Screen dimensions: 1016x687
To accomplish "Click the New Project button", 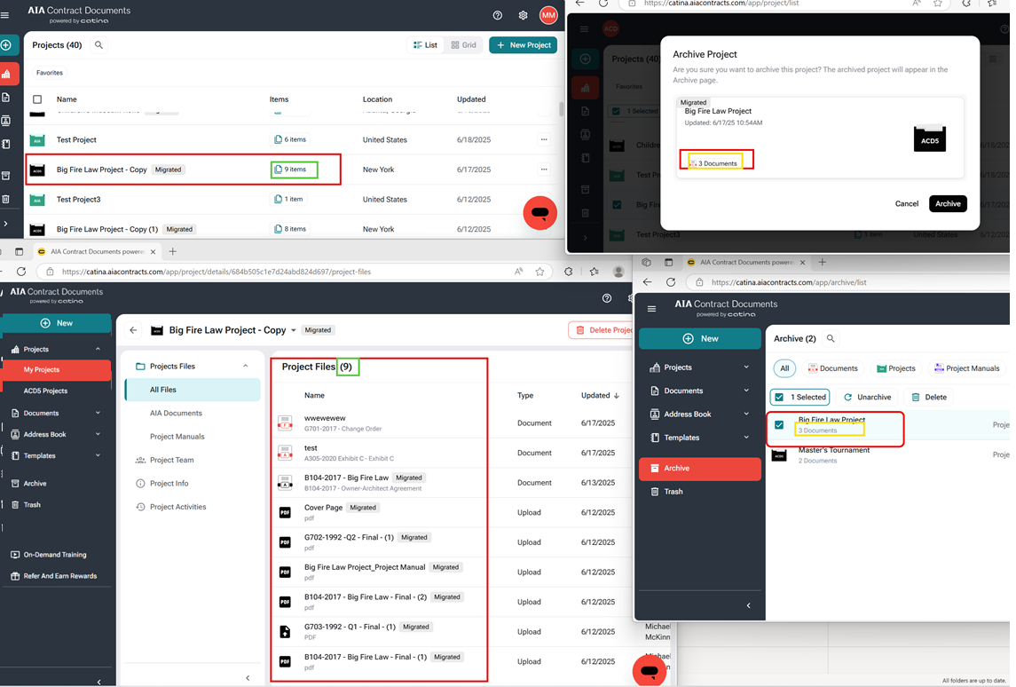I will pyautogui.click(x=523, y=45).
